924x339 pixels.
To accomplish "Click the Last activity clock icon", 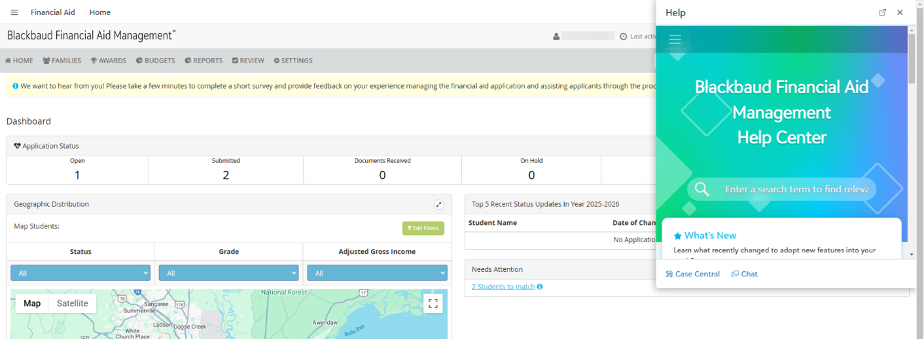I will [x=624, y=36].
